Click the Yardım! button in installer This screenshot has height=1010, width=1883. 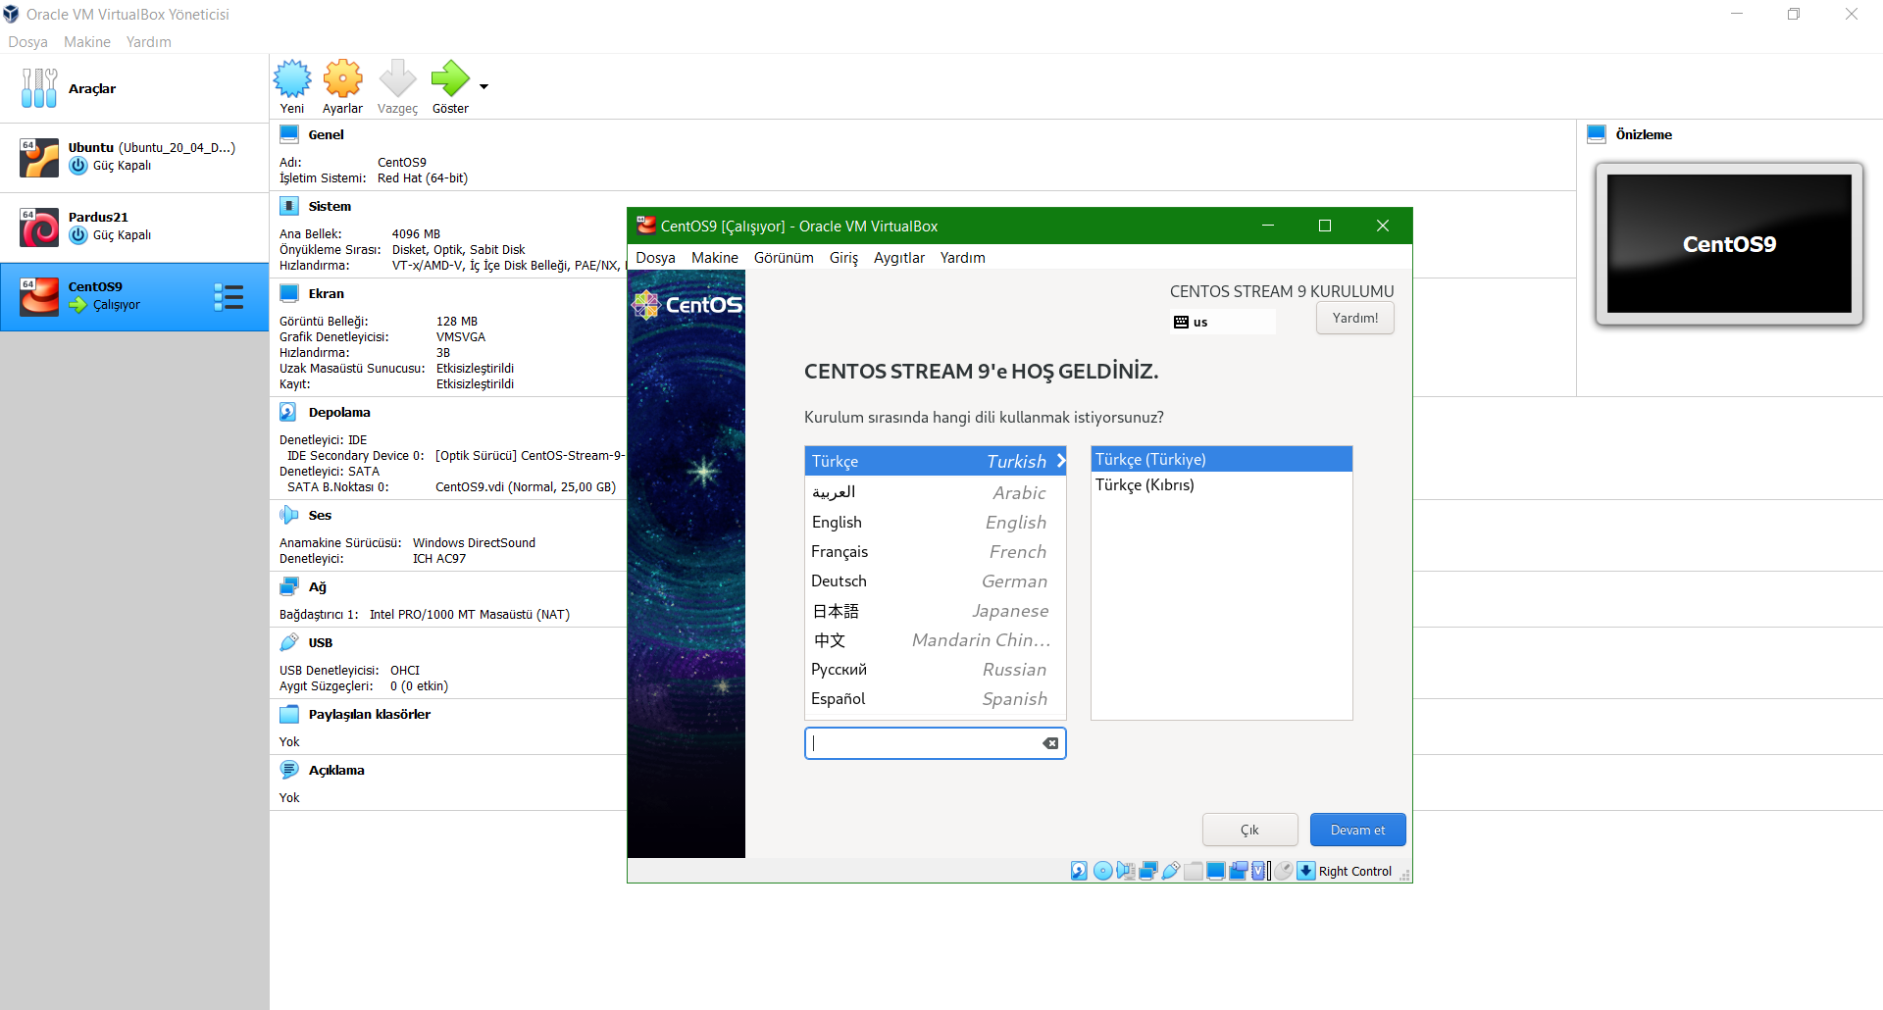click(1354, 318)
